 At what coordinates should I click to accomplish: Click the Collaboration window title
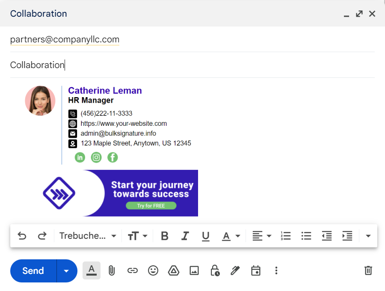38,14
